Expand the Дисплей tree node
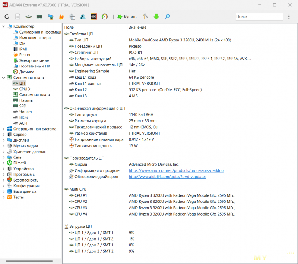Image resolution: width=298 pixels, height=264 pixels. click(x=4, y=140)
